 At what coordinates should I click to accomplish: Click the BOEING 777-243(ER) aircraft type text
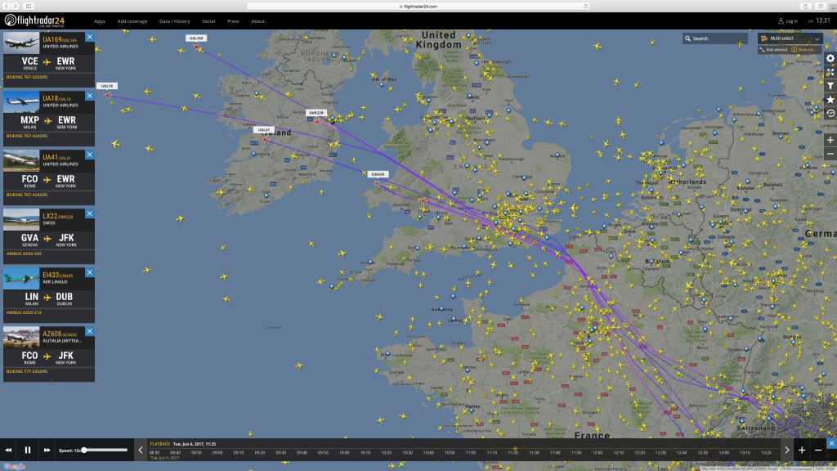27,371
